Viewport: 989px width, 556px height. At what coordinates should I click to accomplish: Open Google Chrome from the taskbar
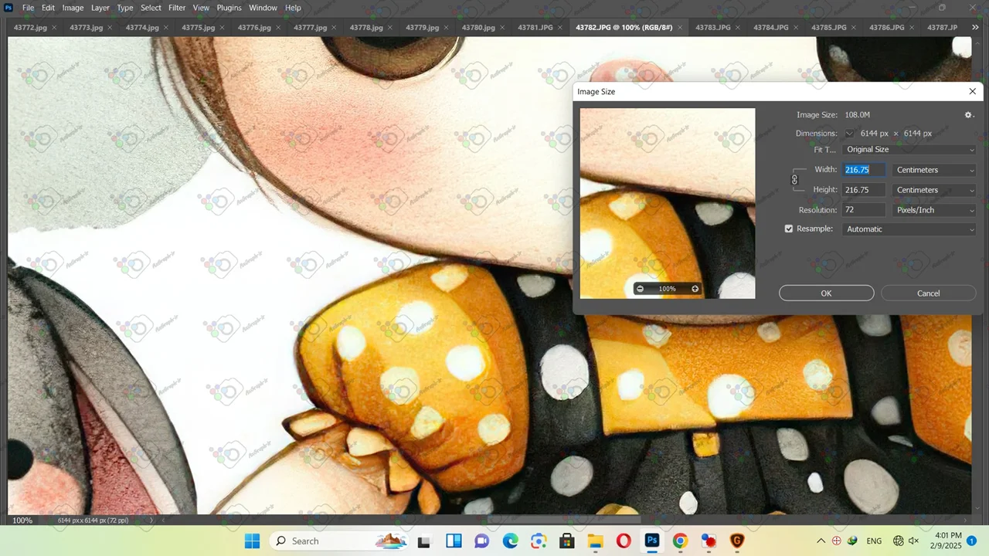680,541
